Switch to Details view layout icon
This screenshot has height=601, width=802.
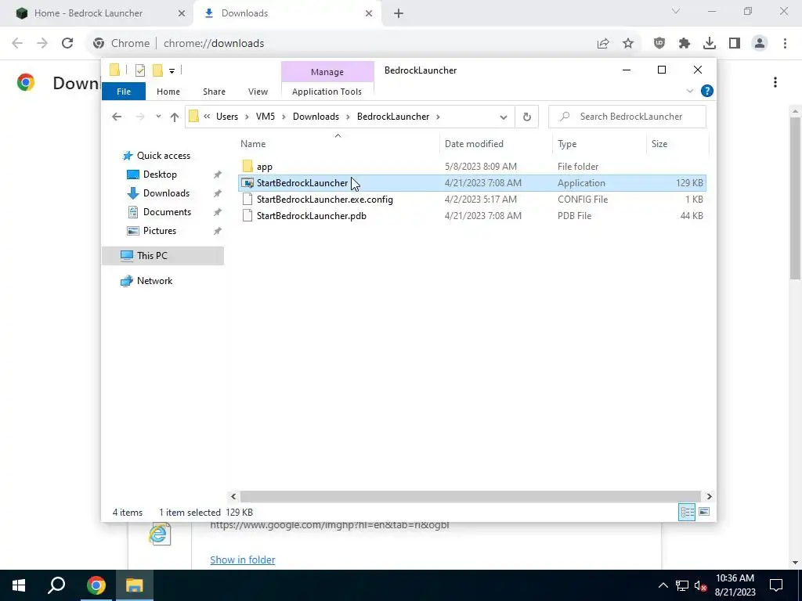[687, 512]
